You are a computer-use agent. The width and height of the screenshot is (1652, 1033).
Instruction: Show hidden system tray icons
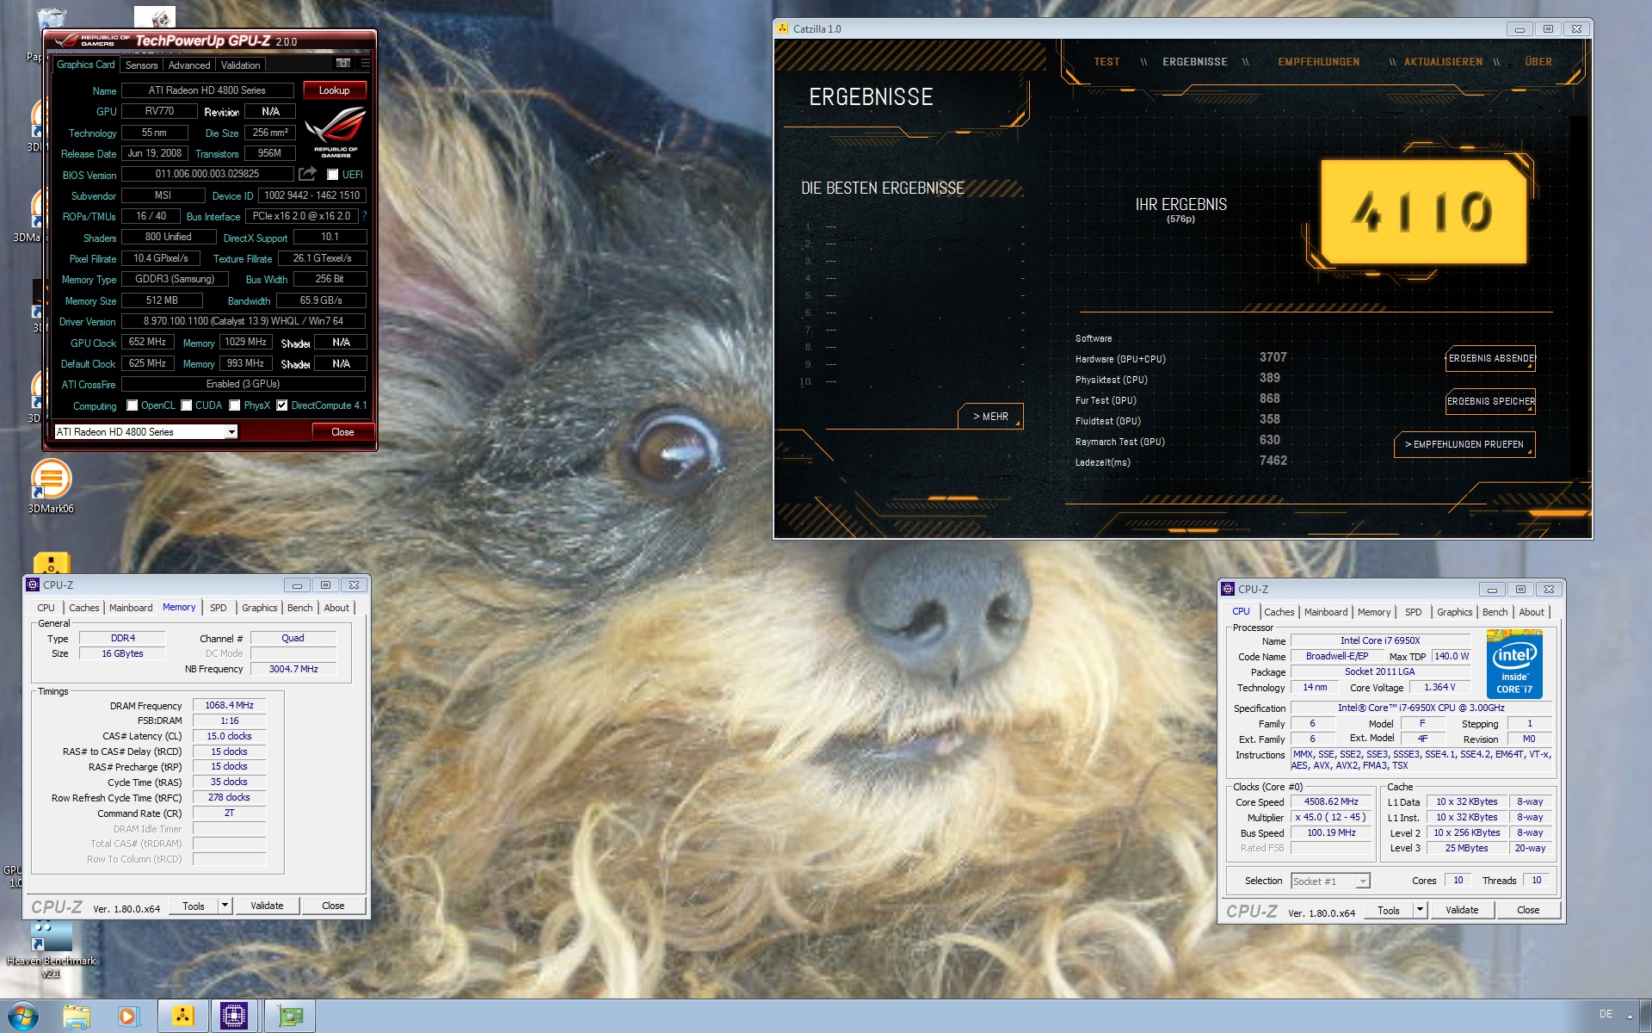tap(1629, 1015)
